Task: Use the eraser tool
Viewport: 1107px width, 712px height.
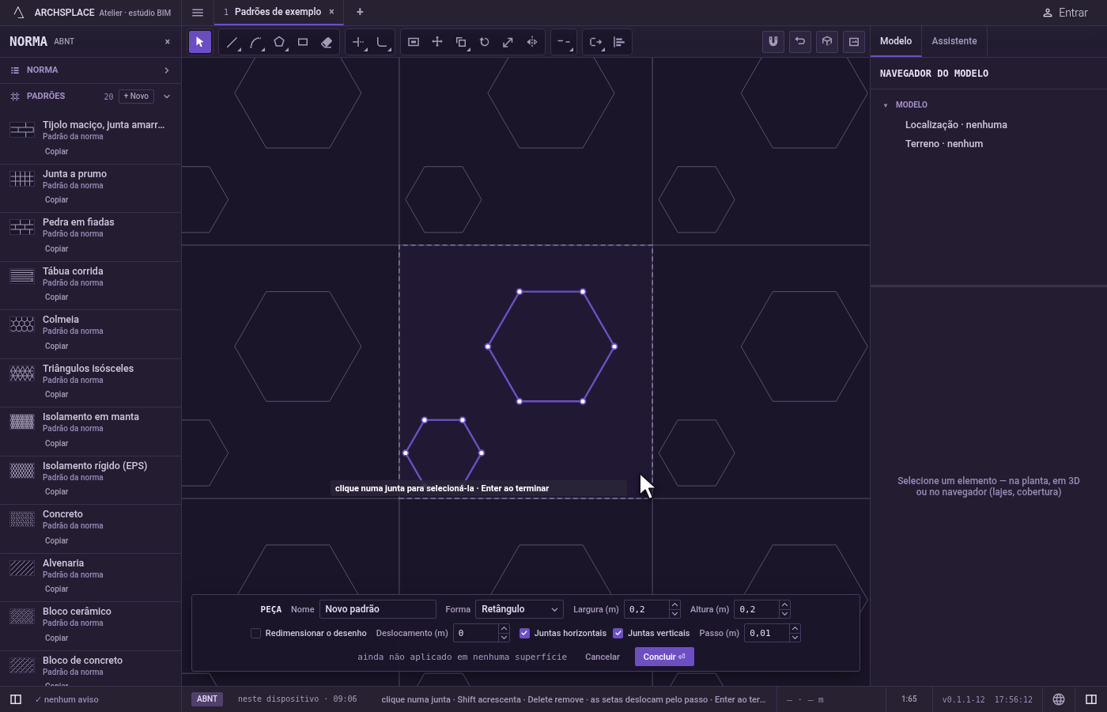Action: click(x=327, y=42)
